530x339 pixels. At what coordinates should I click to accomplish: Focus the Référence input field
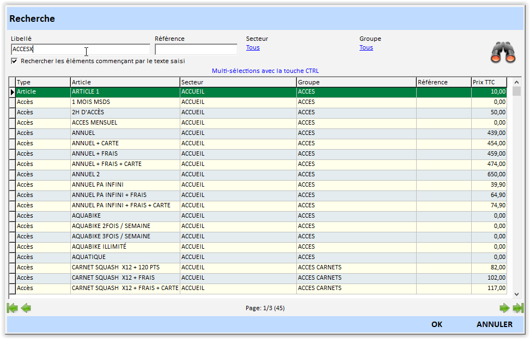[x=196, y=50]
